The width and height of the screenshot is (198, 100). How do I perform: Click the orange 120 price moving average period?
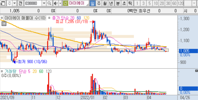click(x=86, y=18)
